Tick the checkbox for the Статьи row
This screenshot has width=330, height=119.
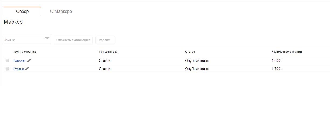tap(7, 69)
